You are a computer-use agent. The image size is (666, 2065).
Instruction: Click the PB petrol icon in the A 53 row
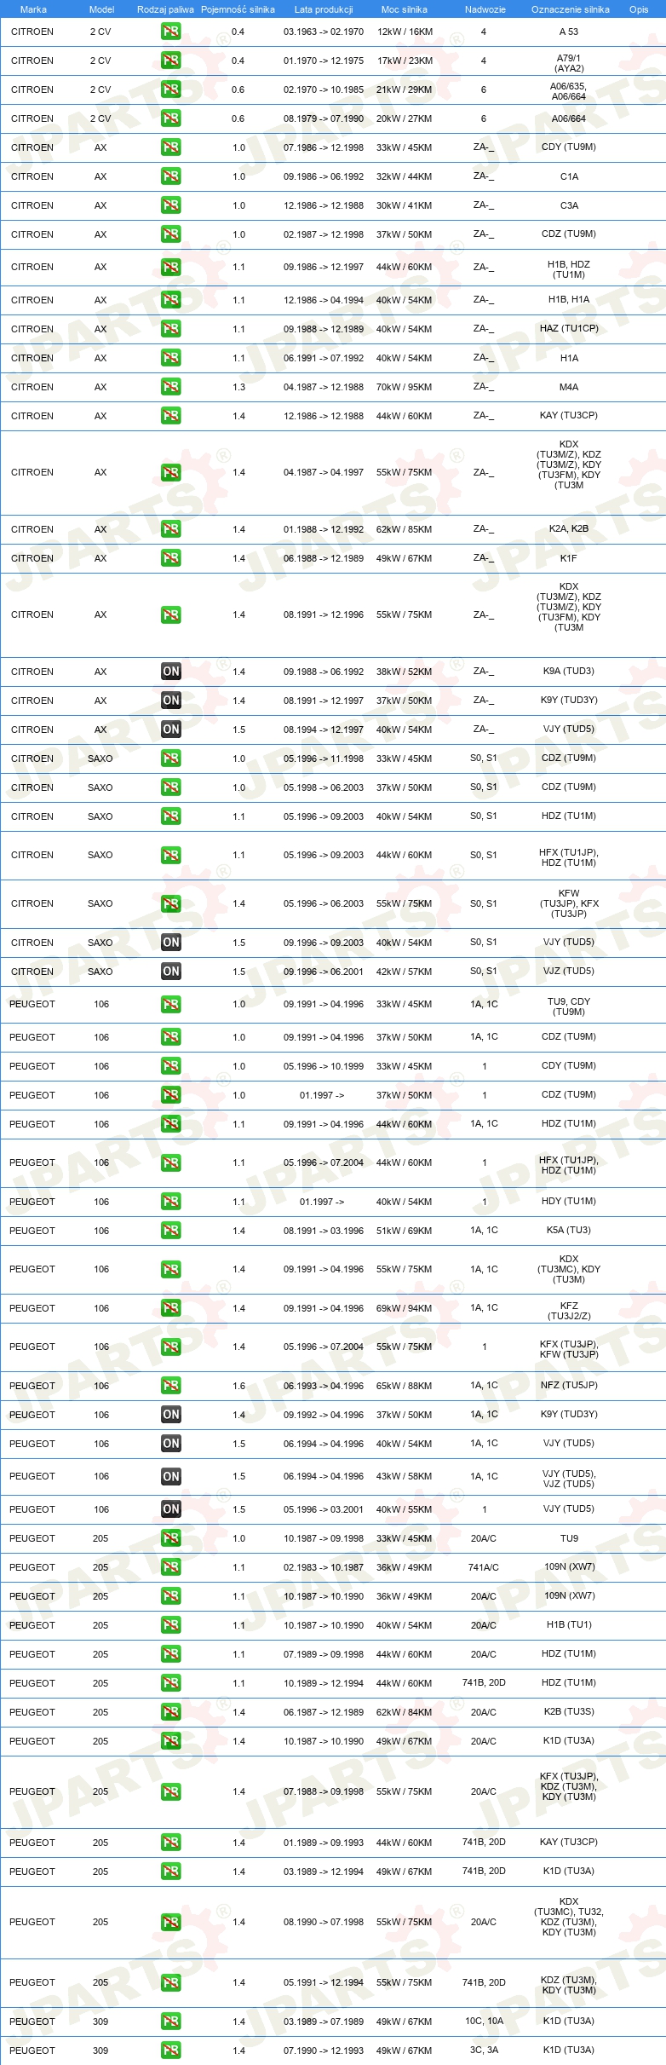[171, 32]
